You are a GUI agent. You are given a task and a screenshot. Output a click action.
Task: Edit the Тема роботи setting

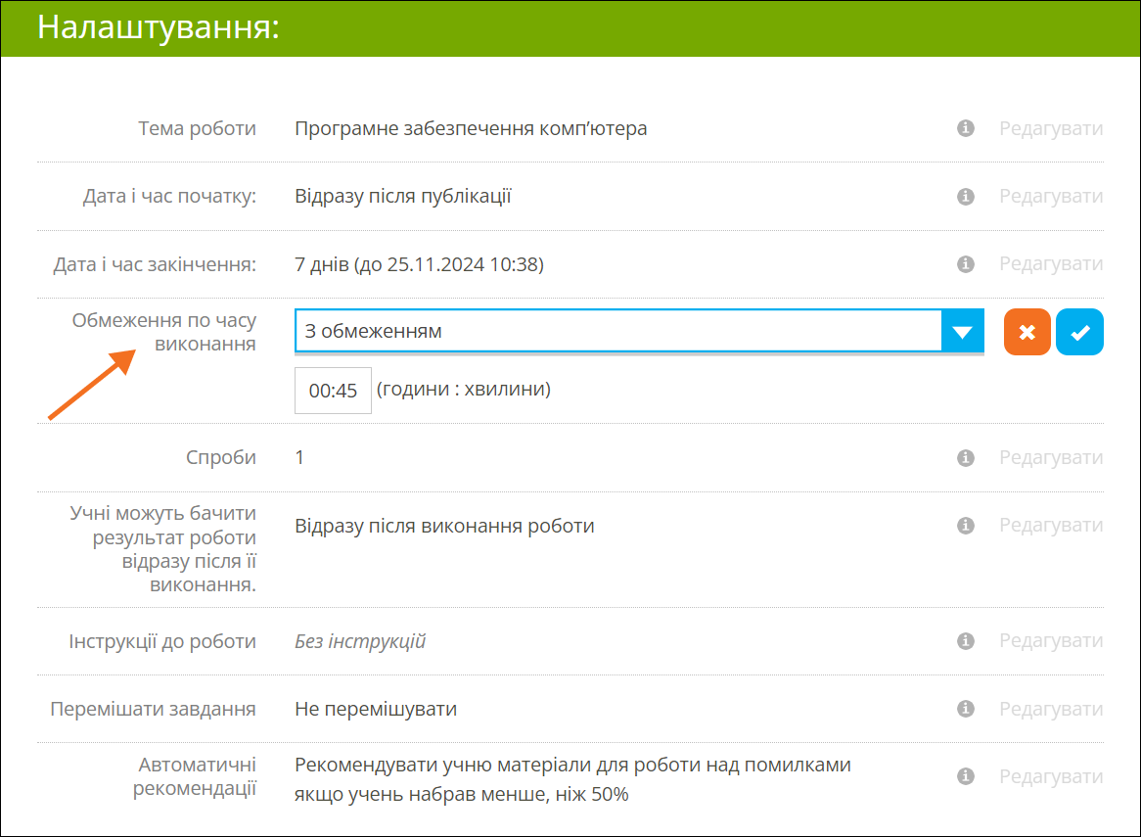(1050, 128)
